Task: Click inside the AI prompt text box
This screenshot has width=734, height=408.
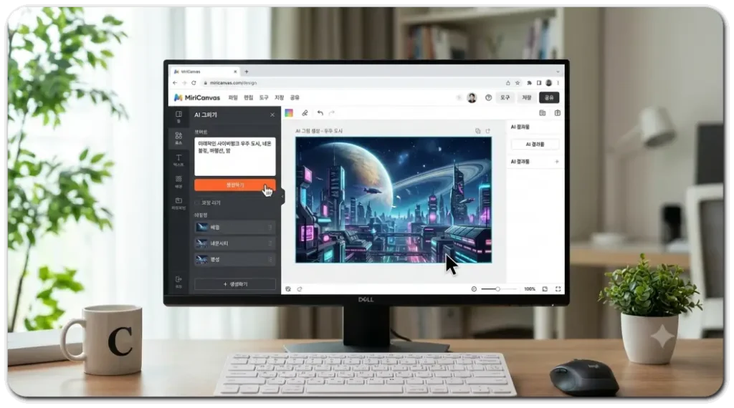Action: pyautogui.click(x=235, y=157)
